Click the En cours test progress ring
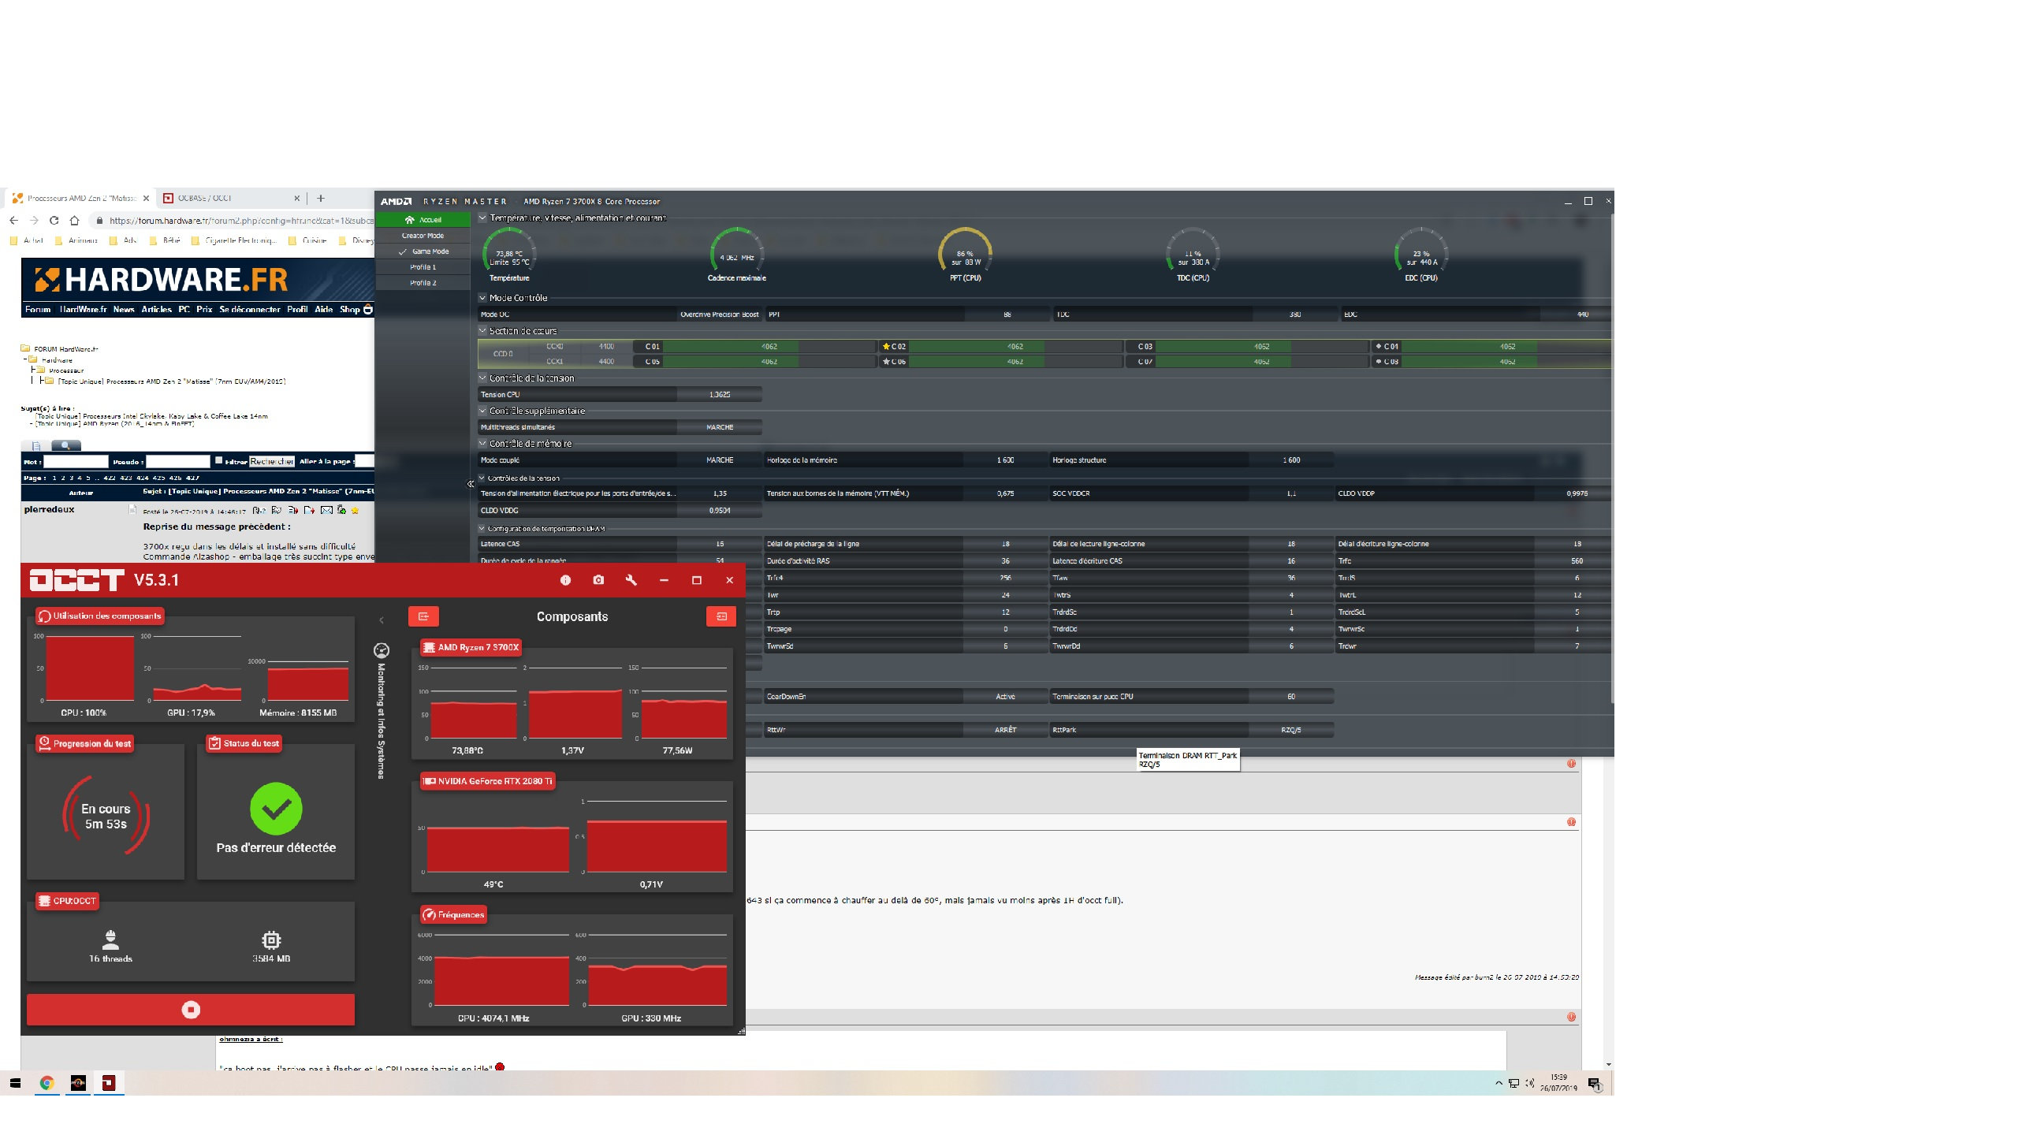The image size is (2018, 1135). 106,816
